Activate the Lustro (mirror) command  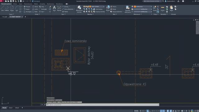[x=35, y=9]
